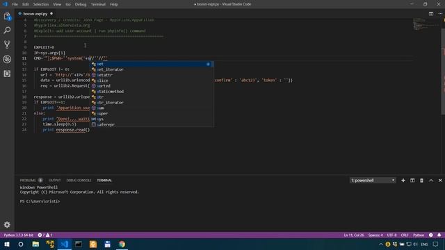Open the Go menu
This screenshot has width=445, height=250.
point(68,4)
